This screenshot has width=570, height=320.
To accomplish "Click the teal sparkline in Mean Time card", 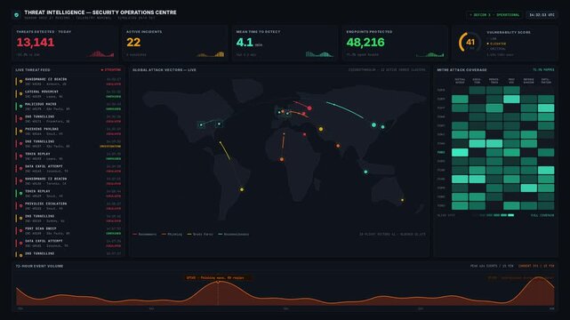I will click(319, 53).
